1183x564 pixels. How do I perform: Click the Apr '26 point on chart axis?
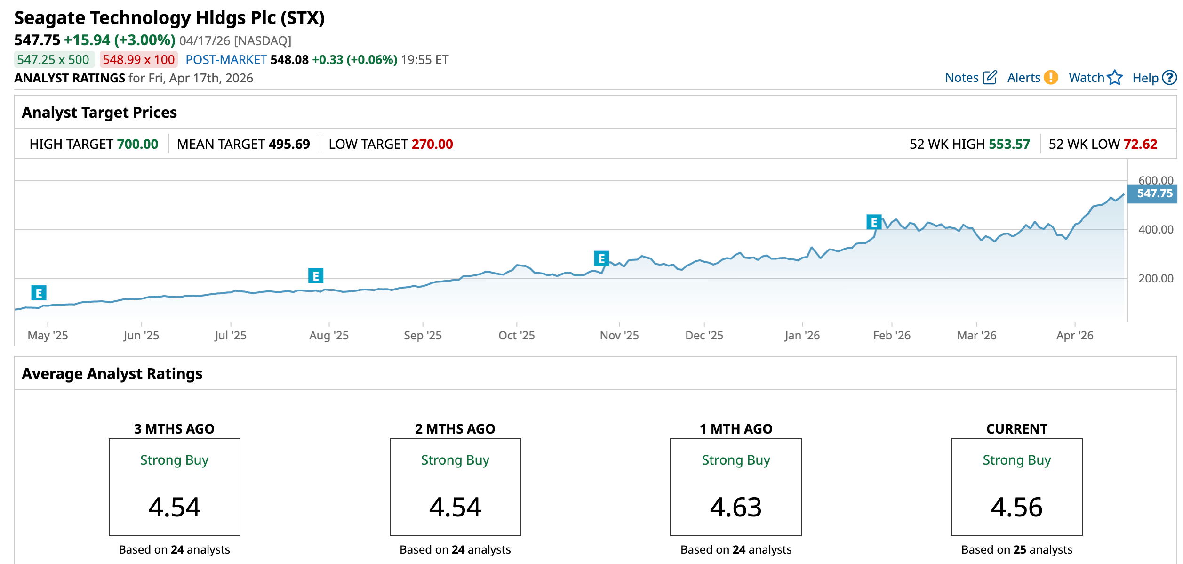click(x=1074, y=335)
